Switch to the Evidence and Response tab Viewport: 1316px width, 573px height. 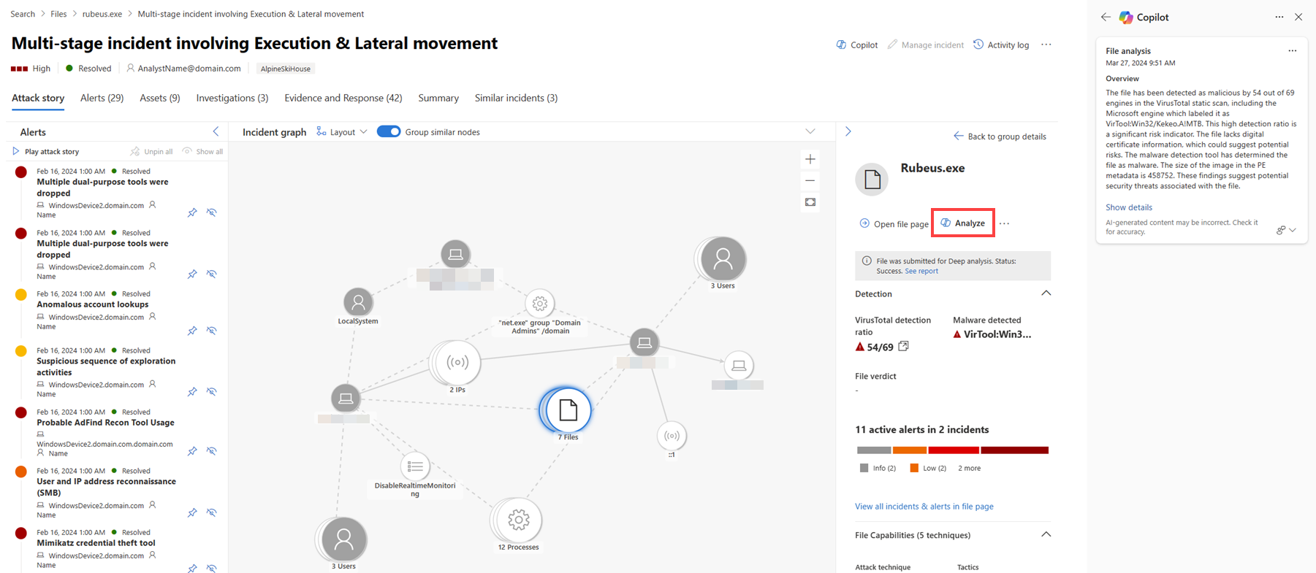343,98
